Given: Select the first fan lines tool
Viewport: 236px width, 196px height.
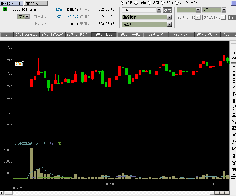Looking at the screenshot, I should [234, 94].
